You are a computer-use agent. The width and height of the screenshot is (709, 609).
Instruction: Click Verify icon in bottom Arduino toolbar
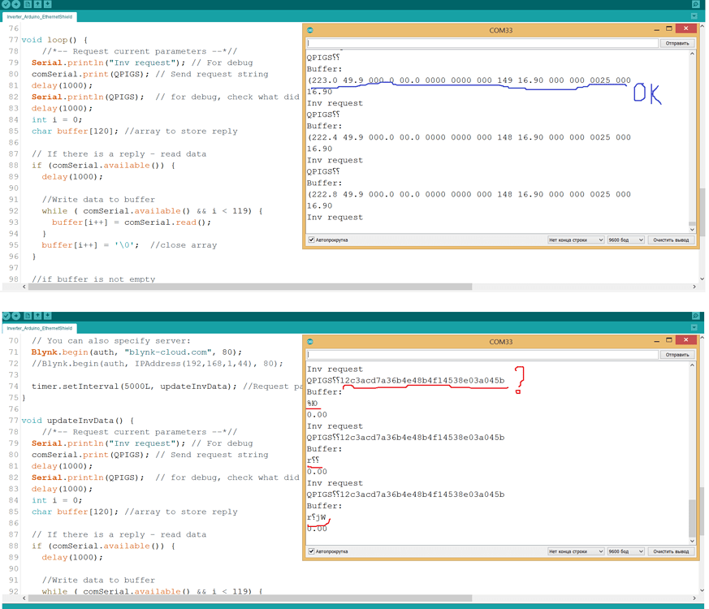pos(6,315)
